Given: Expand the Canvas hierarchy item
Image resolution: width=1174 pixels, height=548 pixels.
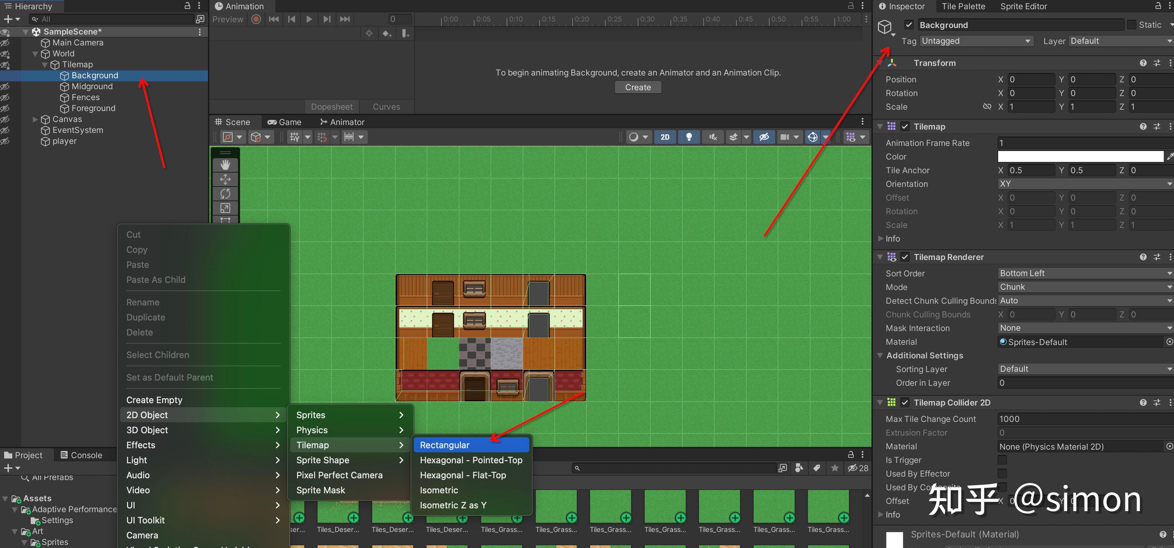Looking at the screenshot, I should [35, 120].
